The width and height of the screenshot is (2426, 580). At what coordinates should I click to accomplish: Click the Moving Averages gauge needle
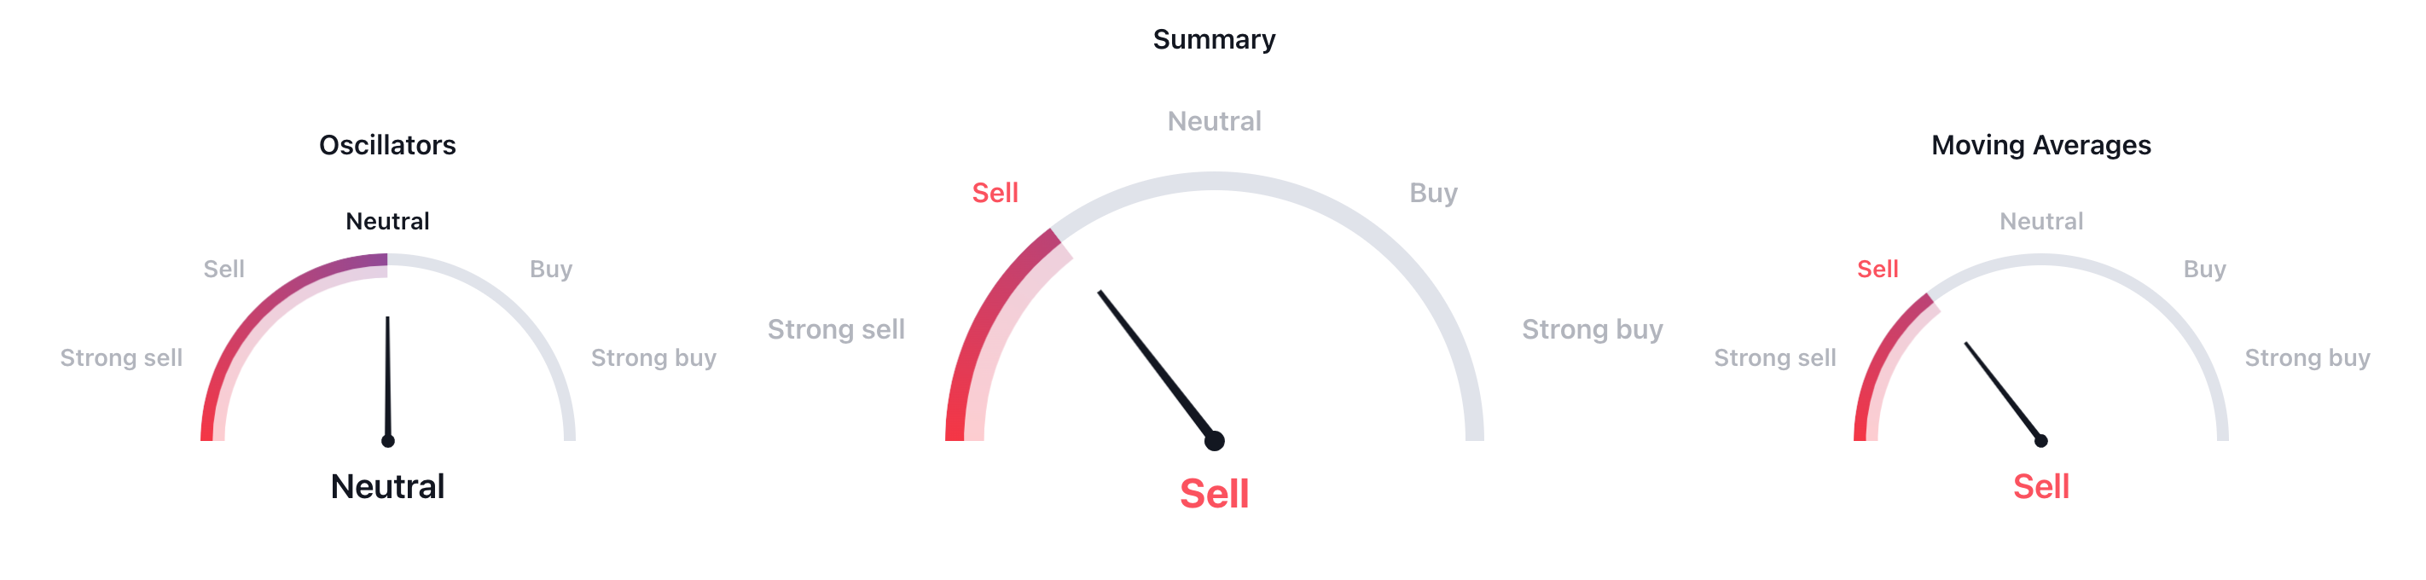2005,393
